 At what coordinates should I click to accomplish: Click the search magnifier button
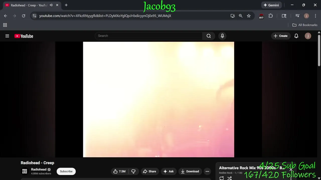(x=209, y=36)
